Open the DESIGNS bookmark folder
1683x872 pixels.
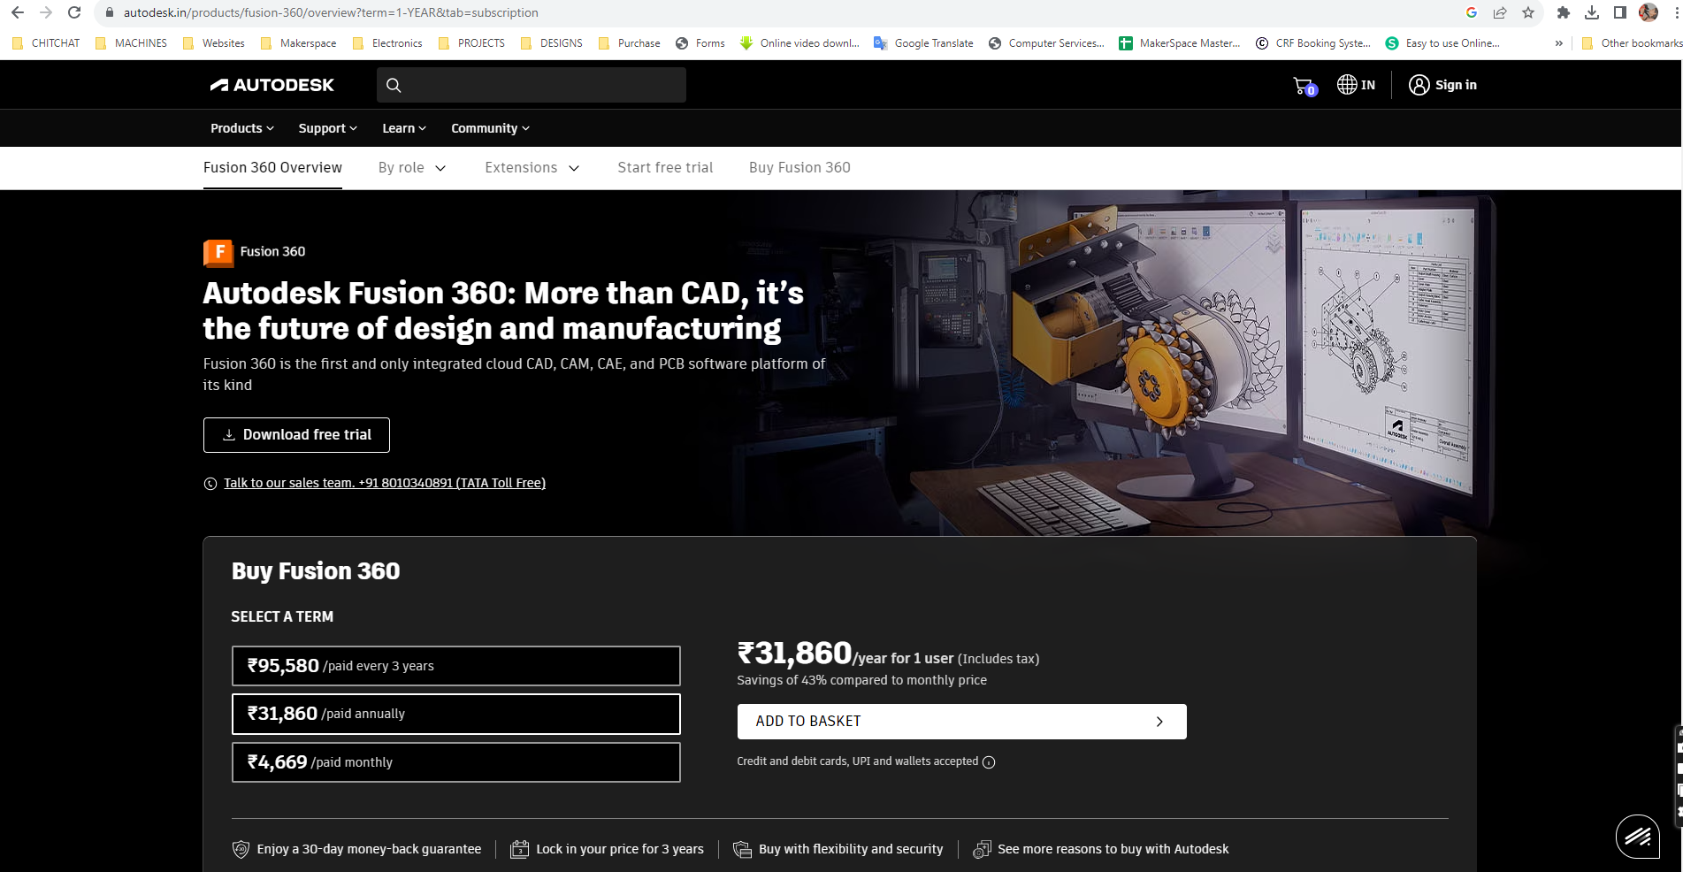tap(551, 43)
